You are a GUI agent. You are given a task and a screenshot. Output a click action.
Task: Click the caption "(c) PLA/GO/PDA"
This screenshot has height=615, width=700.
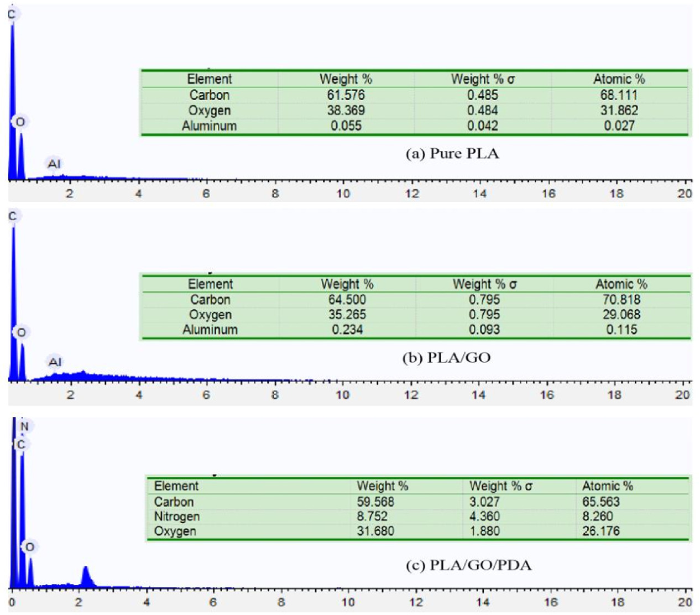(x=468, y=565)
